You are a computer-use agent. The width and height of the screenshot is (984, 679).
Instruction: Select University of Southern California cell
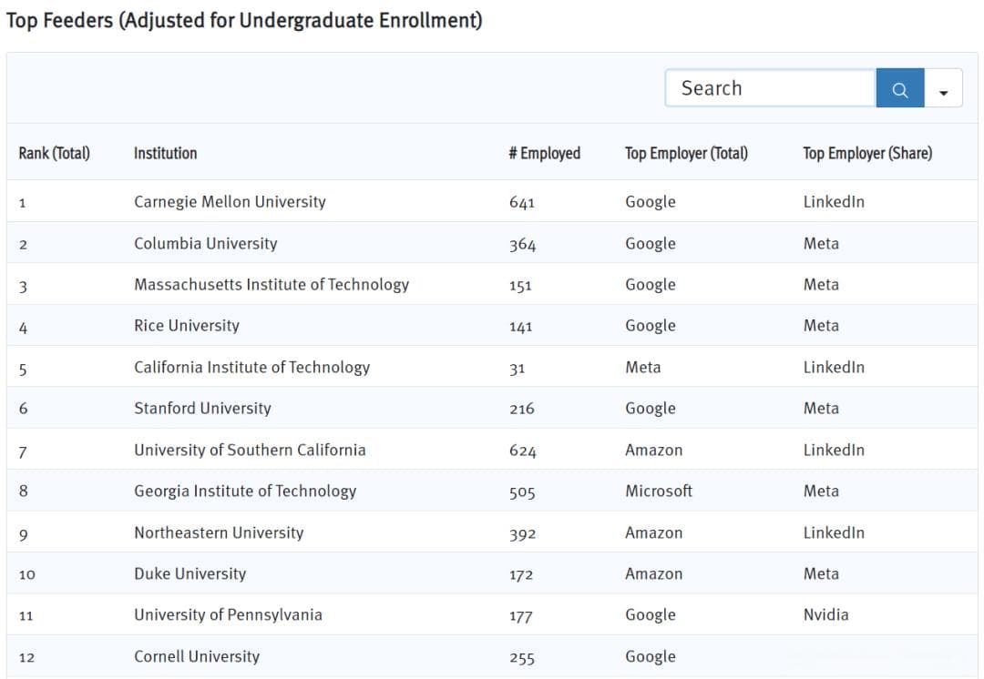(250, 451)
